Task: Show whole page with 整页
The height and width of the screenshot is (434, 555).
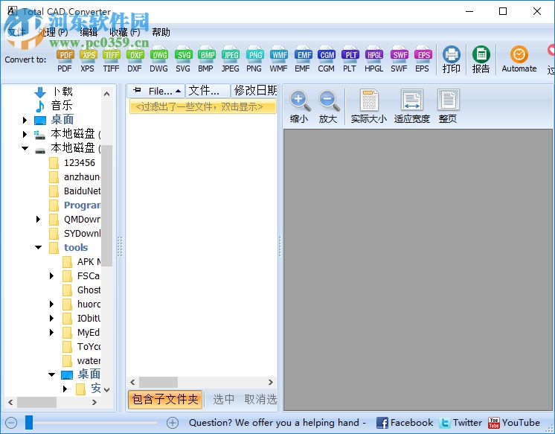Action: [x=448, y=106]
